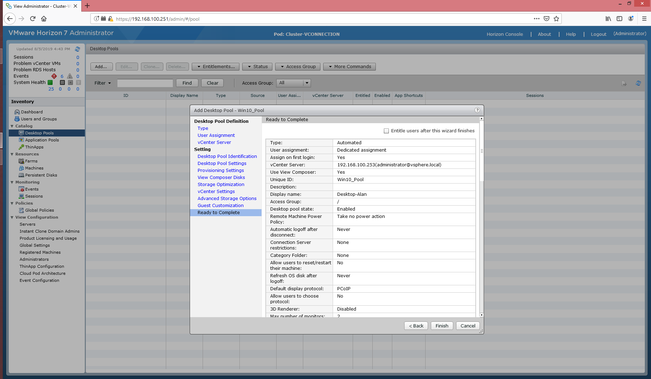Collapse the Catalog tree section
651x379 pixels.
tap(12, 126)
